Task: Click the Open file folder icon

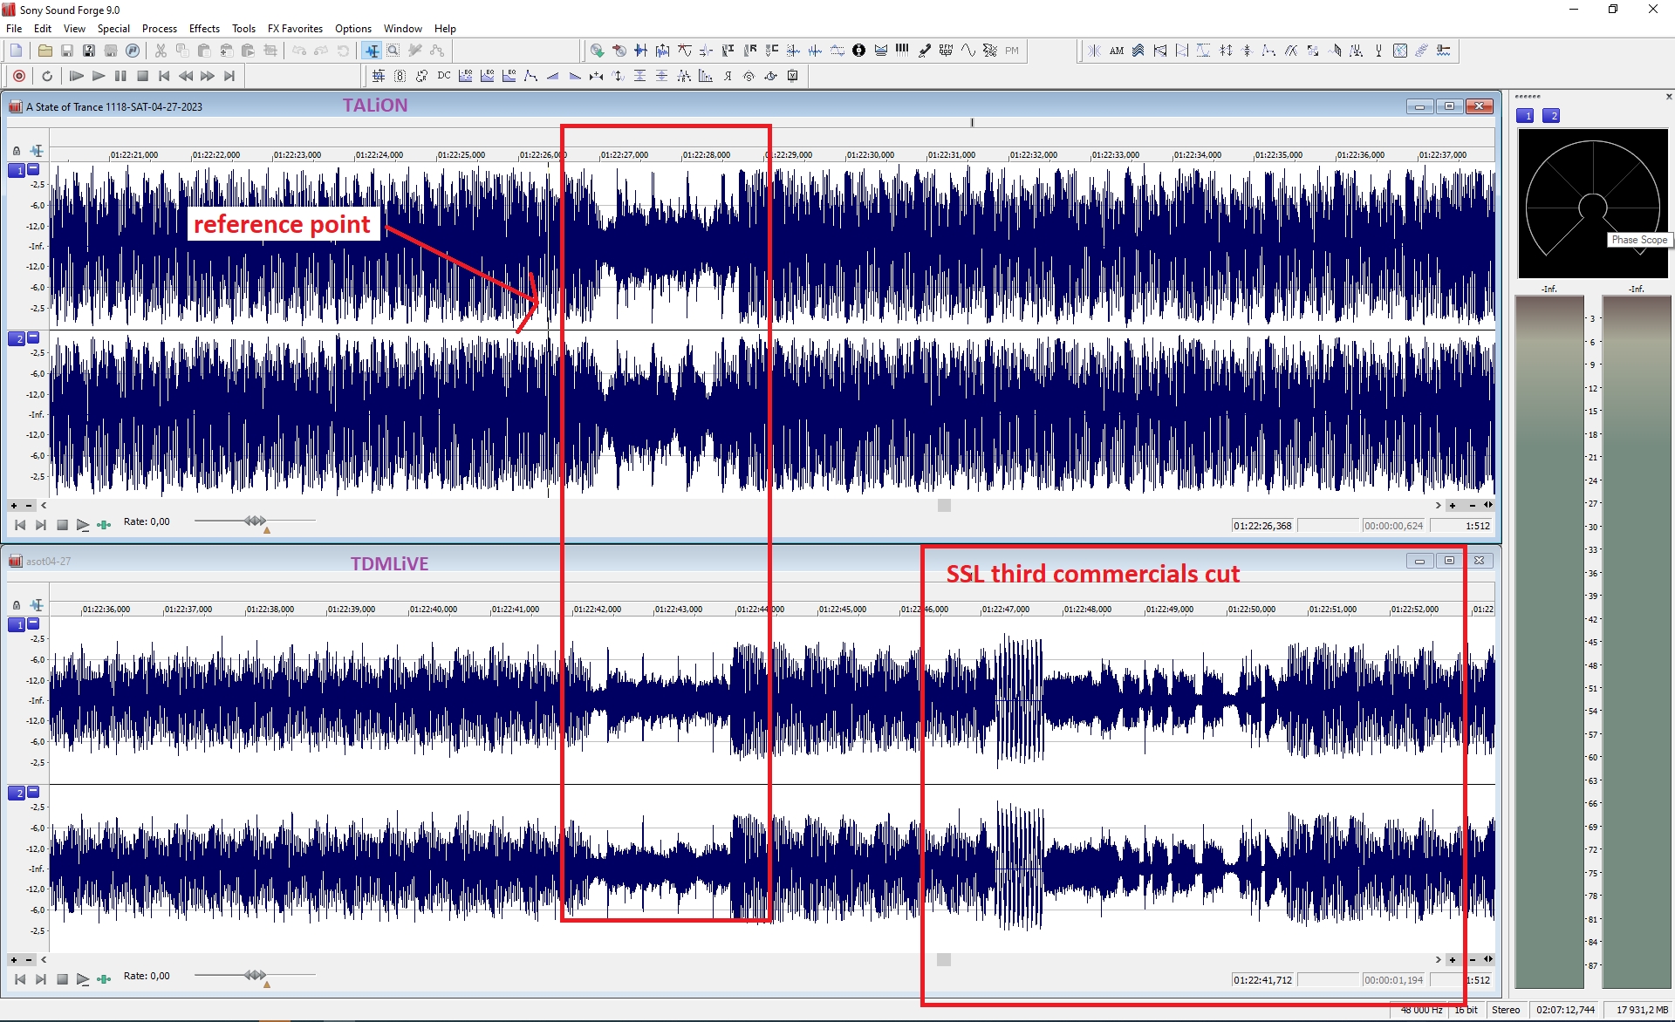Action: [44, 51]
